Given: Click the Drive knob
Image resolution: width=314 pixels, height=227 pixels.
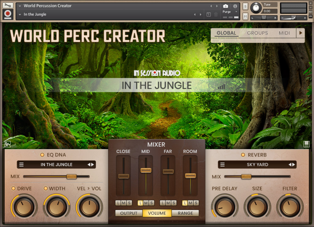Looking at the screenshot, I should click(x=24, y=207).
